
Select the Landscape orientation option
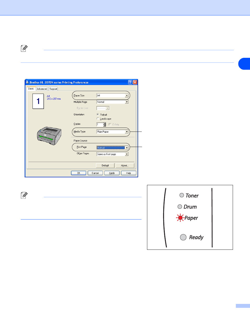click(x=98, y=119)
